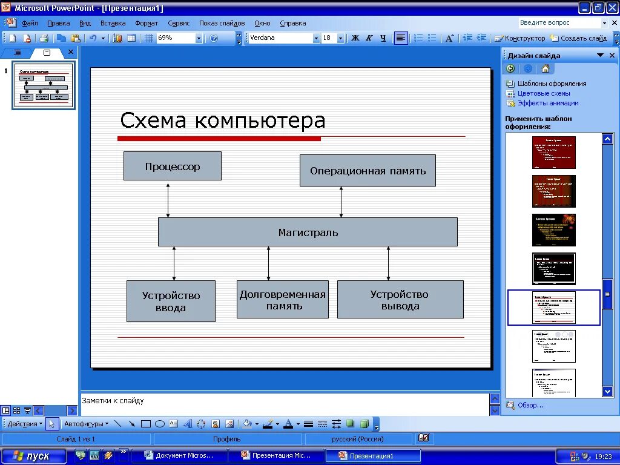
Task: Insert a text box with the text box icon
Action: pos(174,424)
